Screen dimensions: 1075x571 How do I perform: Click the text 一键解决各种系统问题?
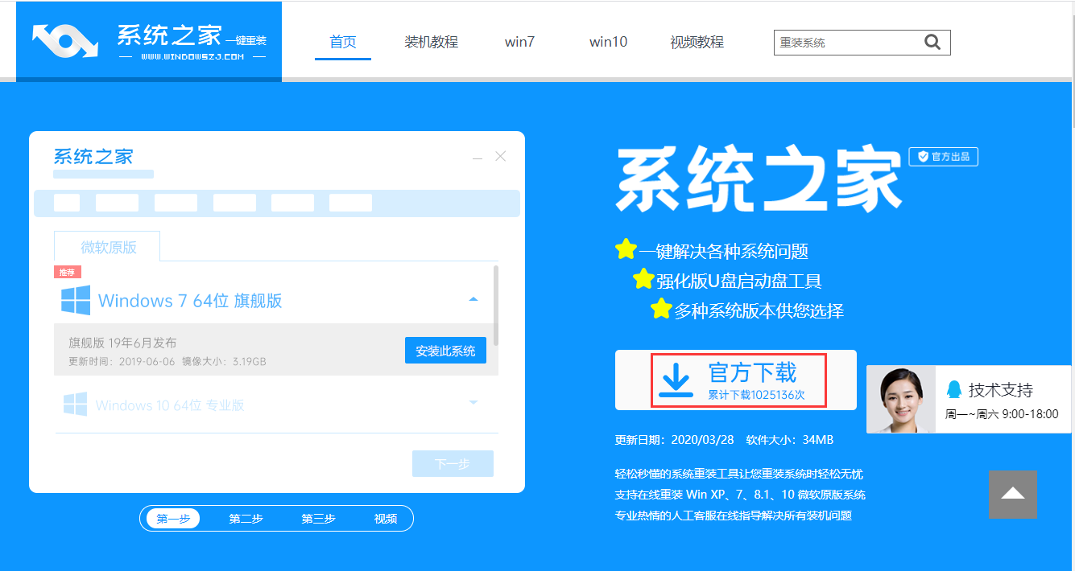coord(724,251)
